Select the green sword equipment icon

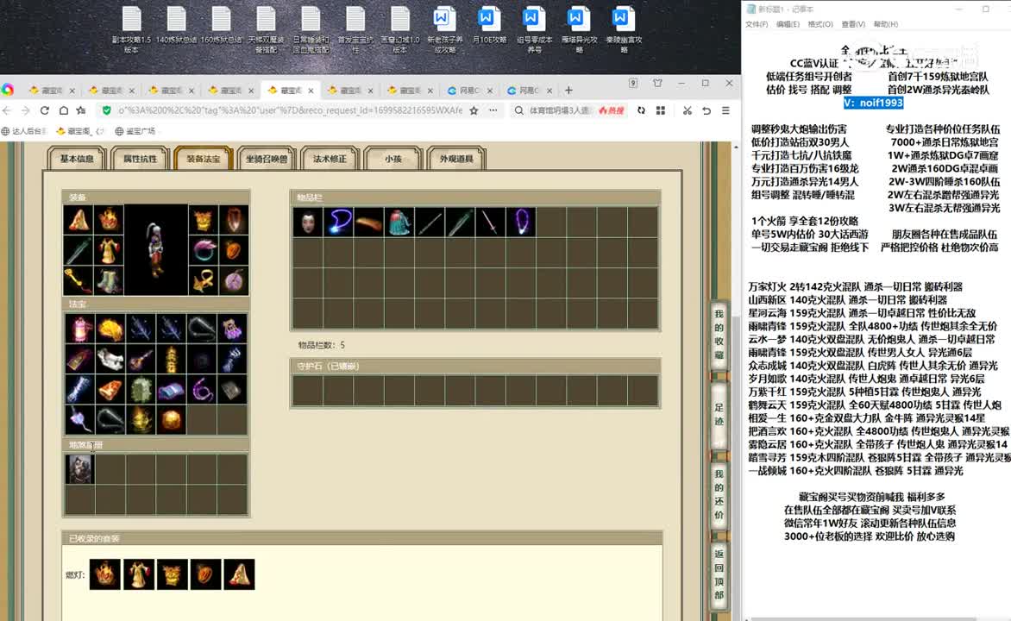point(78,250)
